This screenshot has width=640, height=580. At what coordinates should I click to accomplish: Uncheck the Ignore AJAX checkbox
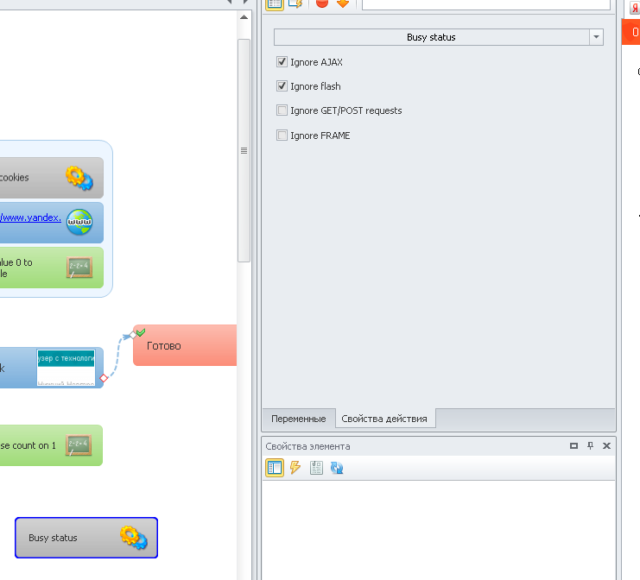point(282,62)
